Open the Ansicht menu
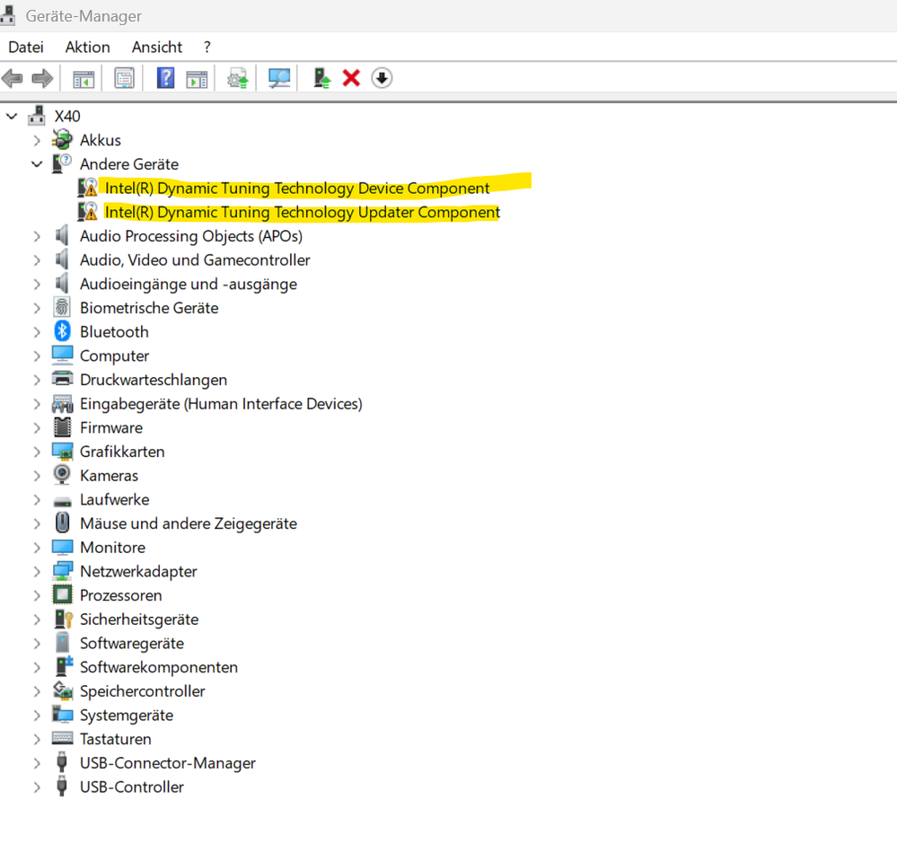Screen dimensions: 897x852 156,47
